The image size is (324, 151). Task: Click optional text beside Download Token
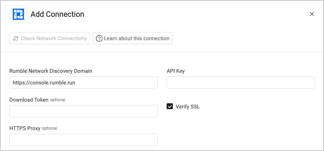click(x=57, y=100)
